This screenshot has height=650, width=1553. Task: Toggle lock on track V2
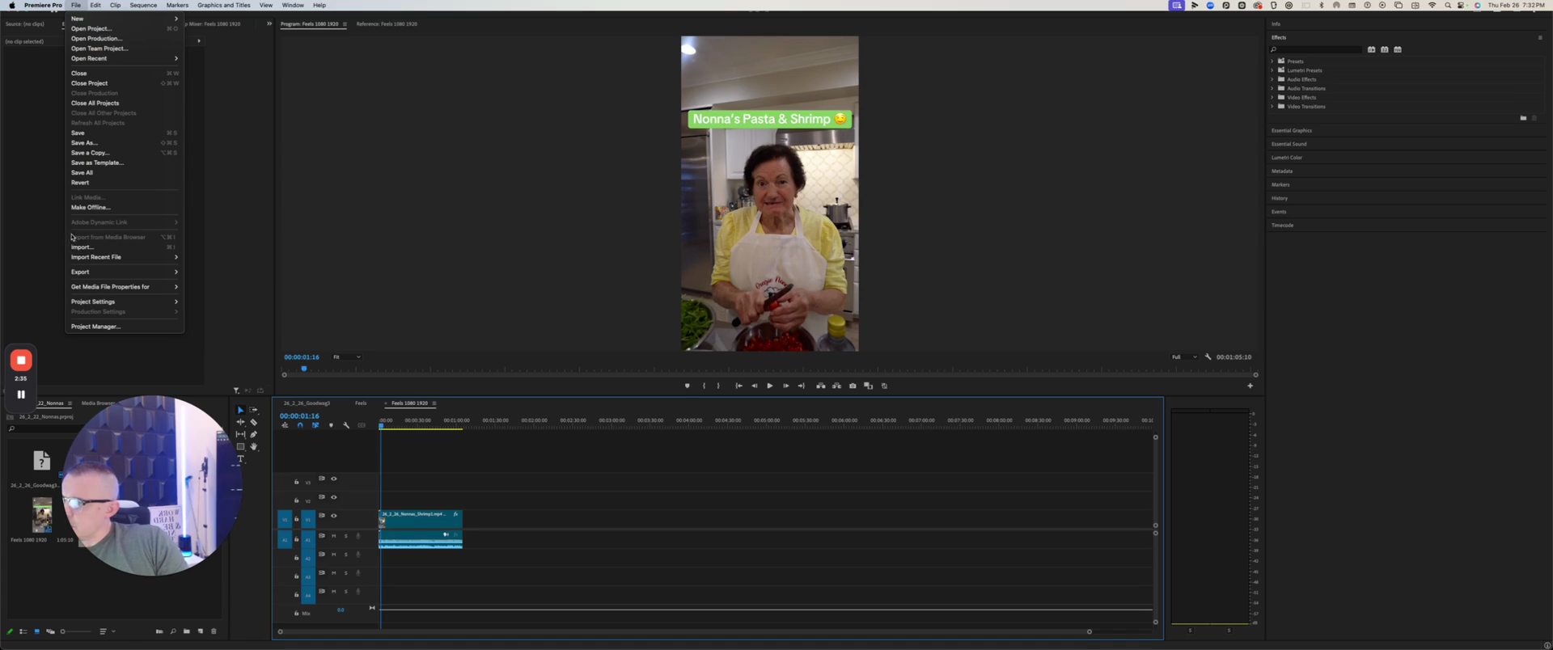[x=296, y=500]
